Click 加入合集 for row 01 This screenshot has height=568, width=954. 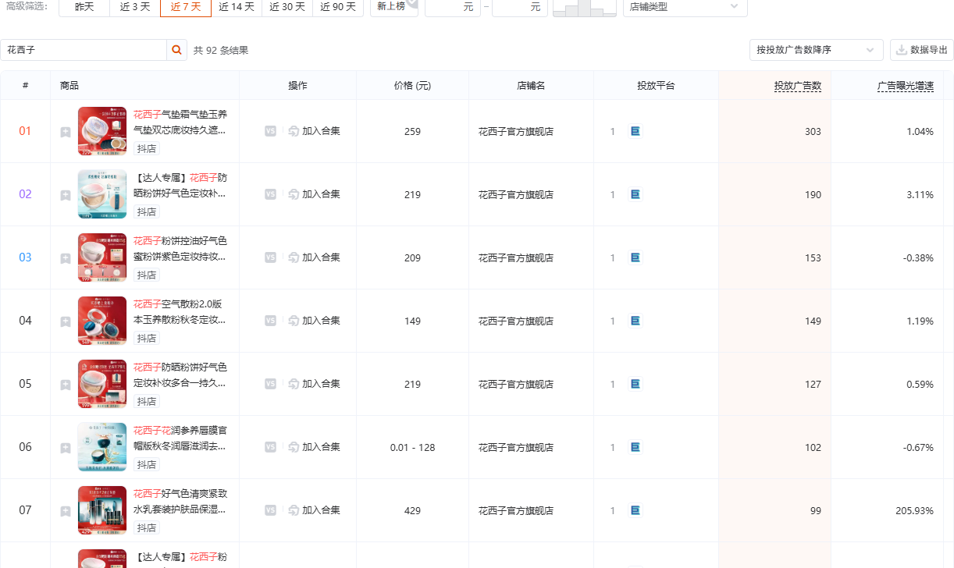click(314, 131)
